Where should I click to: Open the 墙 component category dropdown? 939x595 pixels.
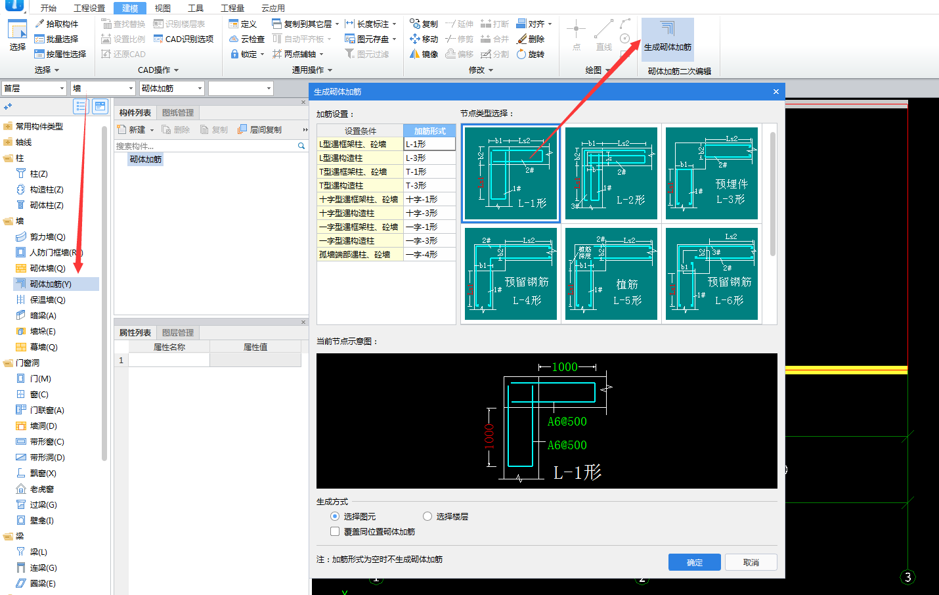103,88
